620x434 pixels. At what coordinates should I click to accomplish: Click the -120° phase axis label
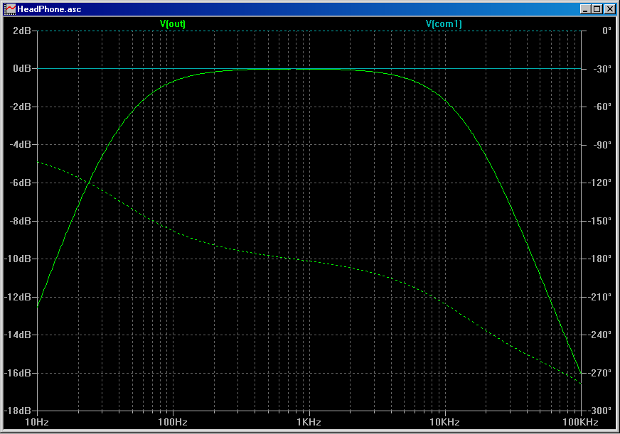tap(600, 183)
